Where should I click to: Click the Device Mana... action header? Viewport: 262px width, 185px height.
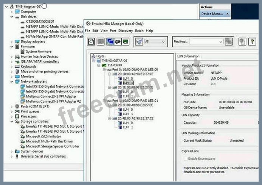click(215, 14)
